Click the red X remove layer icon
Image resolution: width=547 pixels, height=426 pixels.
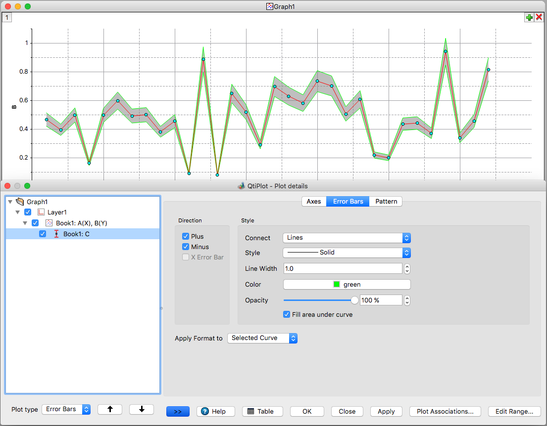pyautogui.click(x=539, y=17)
